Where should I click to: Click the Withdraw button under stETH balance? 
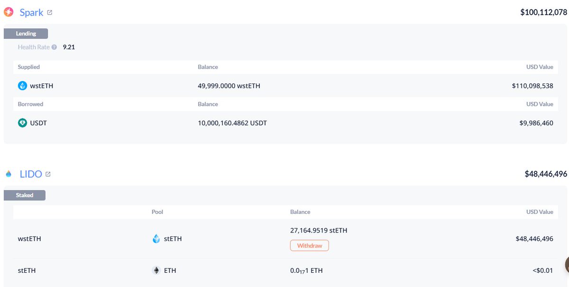coord(309,246)
